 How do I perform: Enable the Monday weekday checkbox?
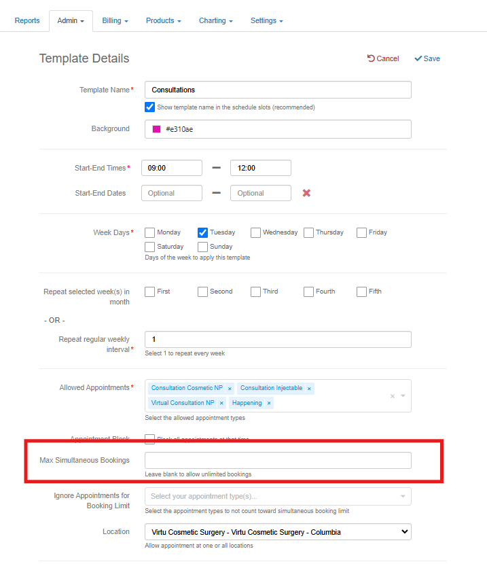click(x=150, y=232)
